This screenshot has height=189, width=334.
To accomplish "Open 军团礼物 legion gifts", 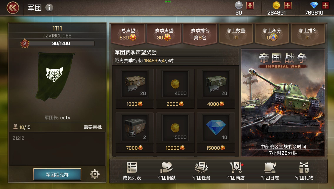I will point(304,171).
